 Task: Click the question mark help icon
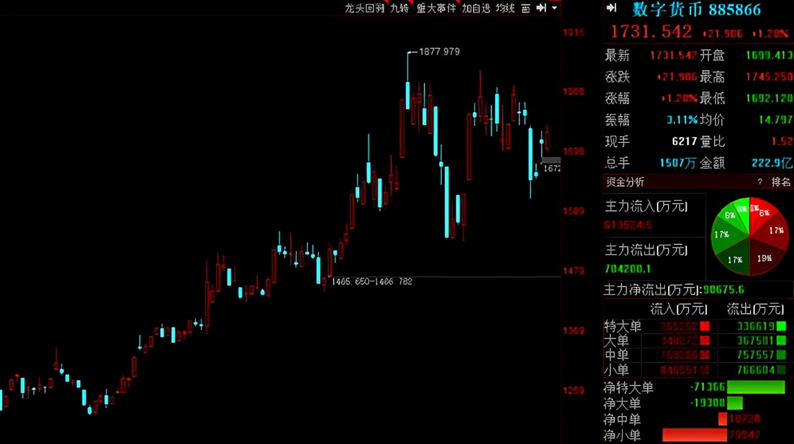760,182
